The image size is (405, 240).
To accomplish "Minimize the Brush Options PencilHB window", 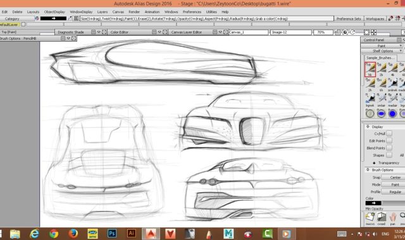I will tap(63, 38).
